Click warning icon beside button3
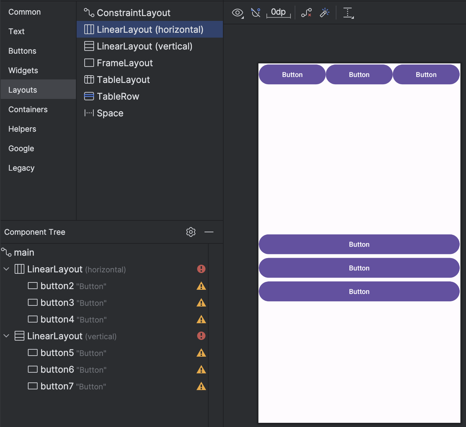Screen dimensions: 466x427 [x=201, y=303]
